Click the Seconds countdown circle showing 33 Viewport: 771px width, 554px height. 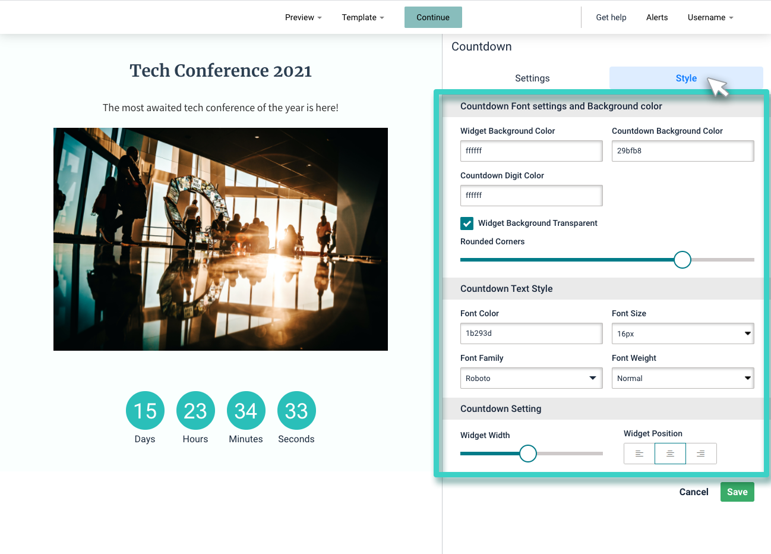[x=296, y=410]
